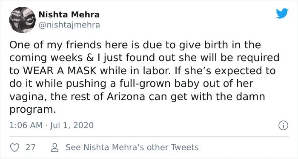The height and width of the screenshot is (159, 298).
Task: See Nishta Mehra's other Tweets
Action: point(132,147)
